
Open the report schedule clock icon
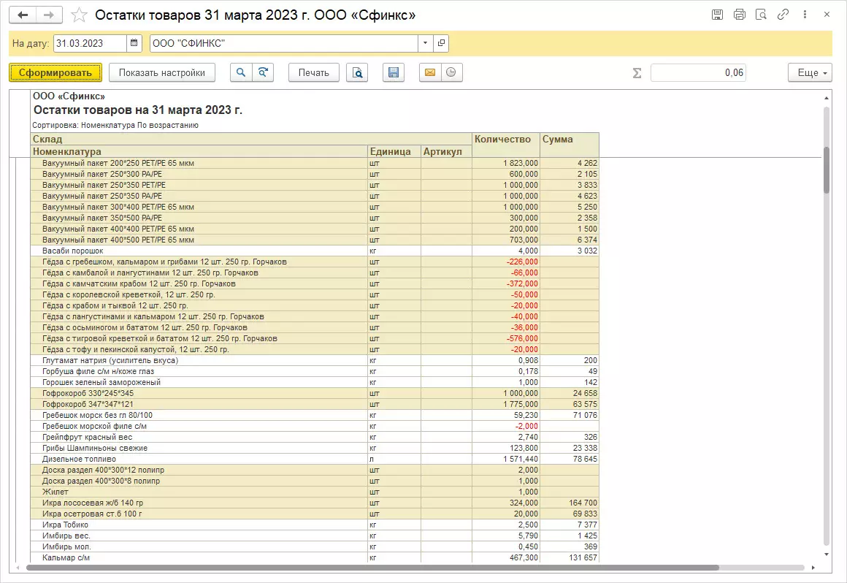[452, 72]
